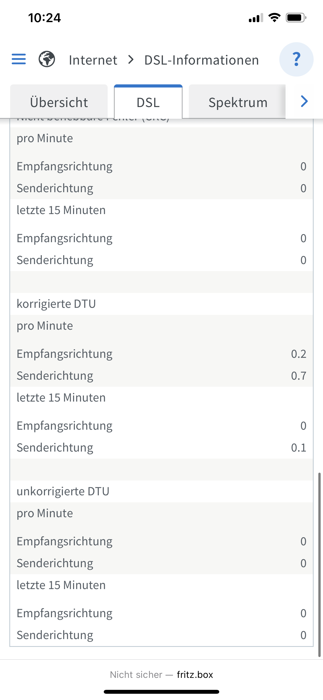Image resolution: width=323 pixels, height=700 pixels.
Task: Tap the battery status icon
Action: pos(296,18)
